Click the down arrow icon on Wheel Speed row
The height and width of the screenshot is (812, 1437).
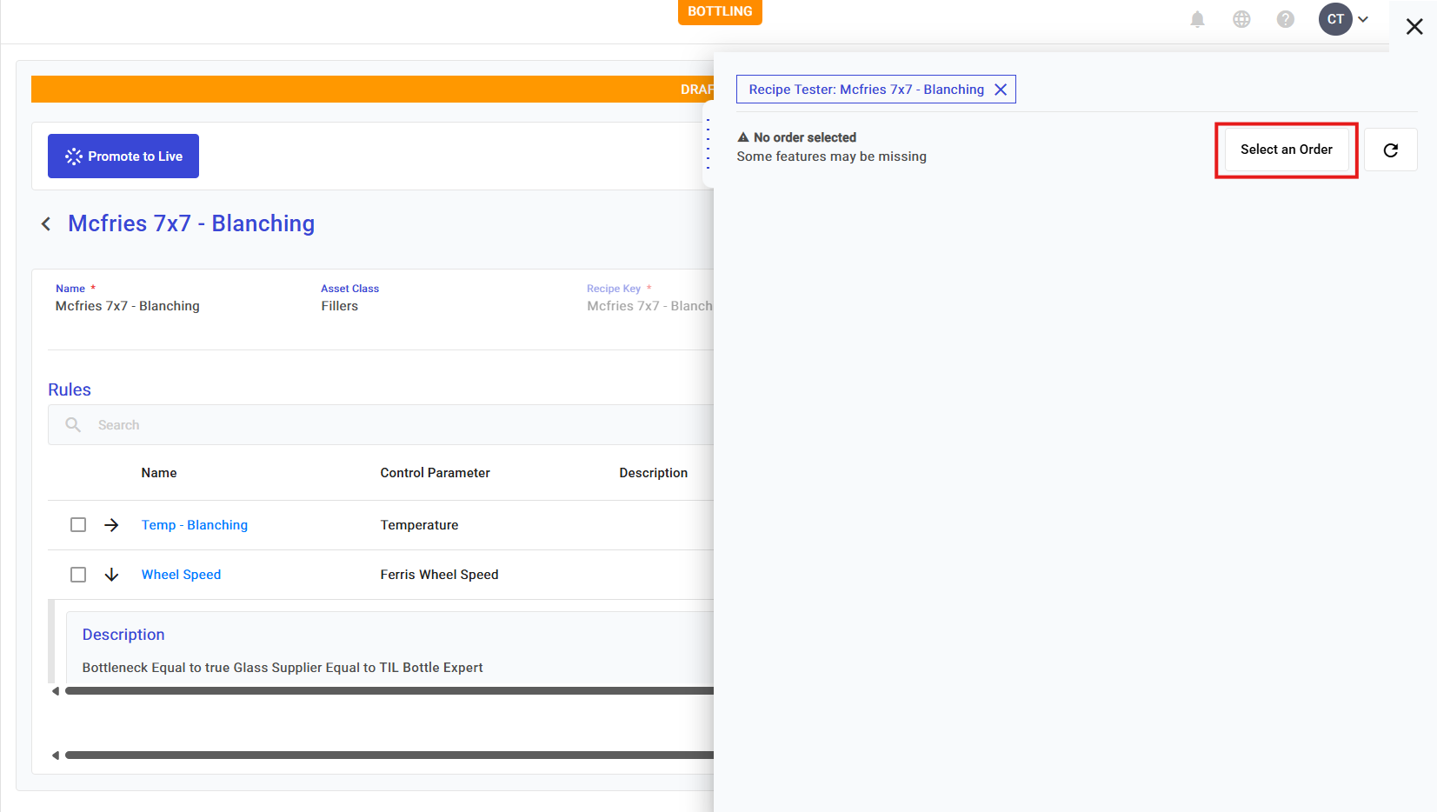click(111, 575)
